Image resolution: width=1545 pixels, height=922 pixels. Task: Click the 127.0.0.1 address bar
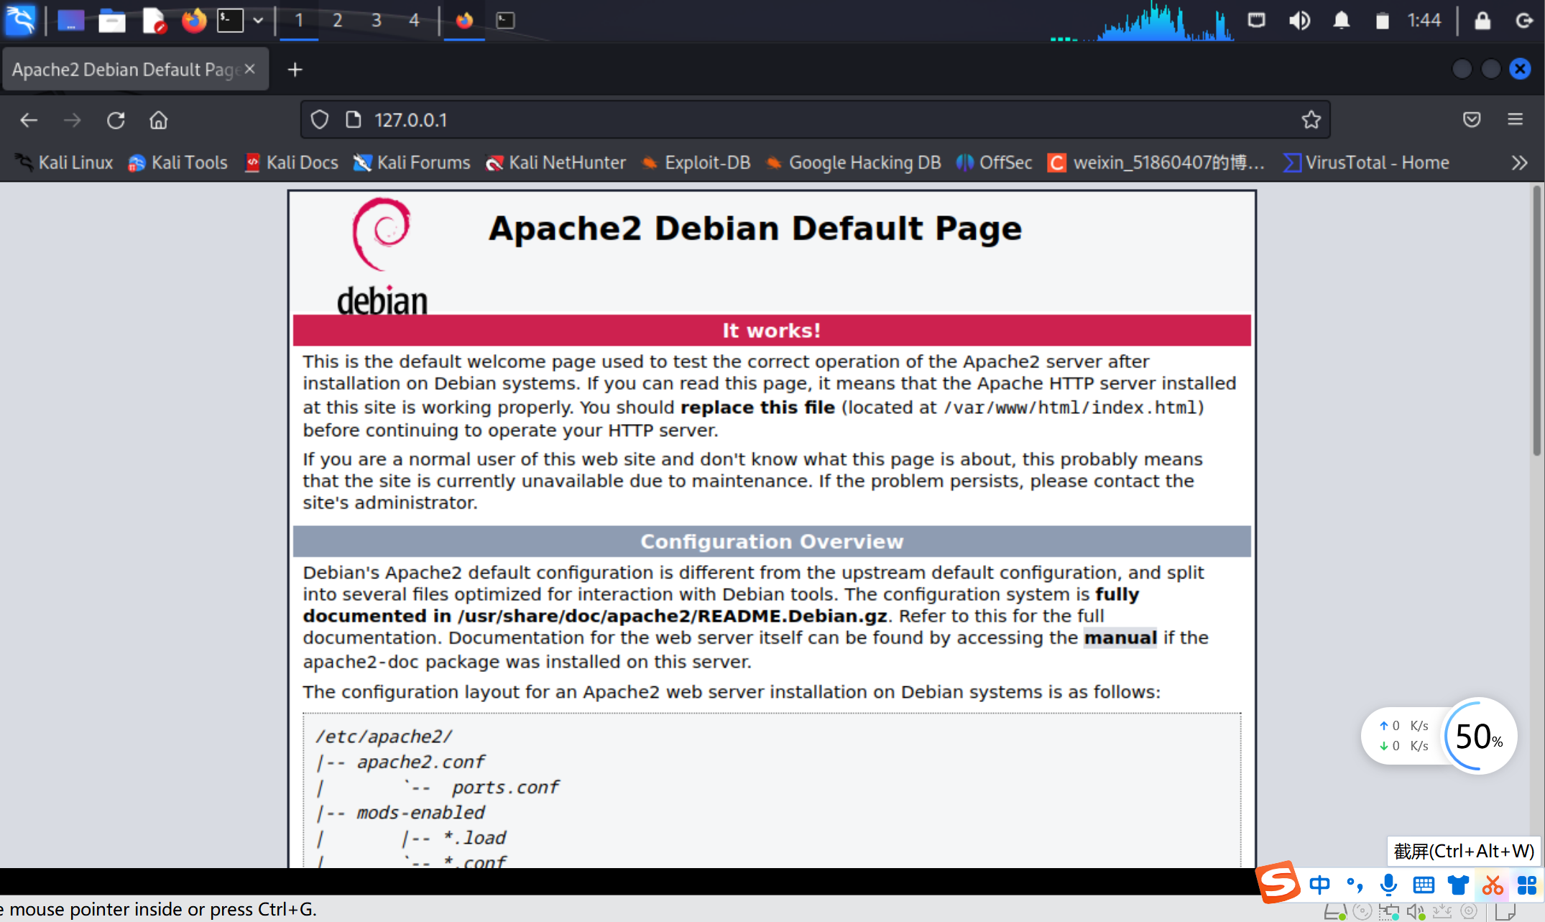click(816, 120)
